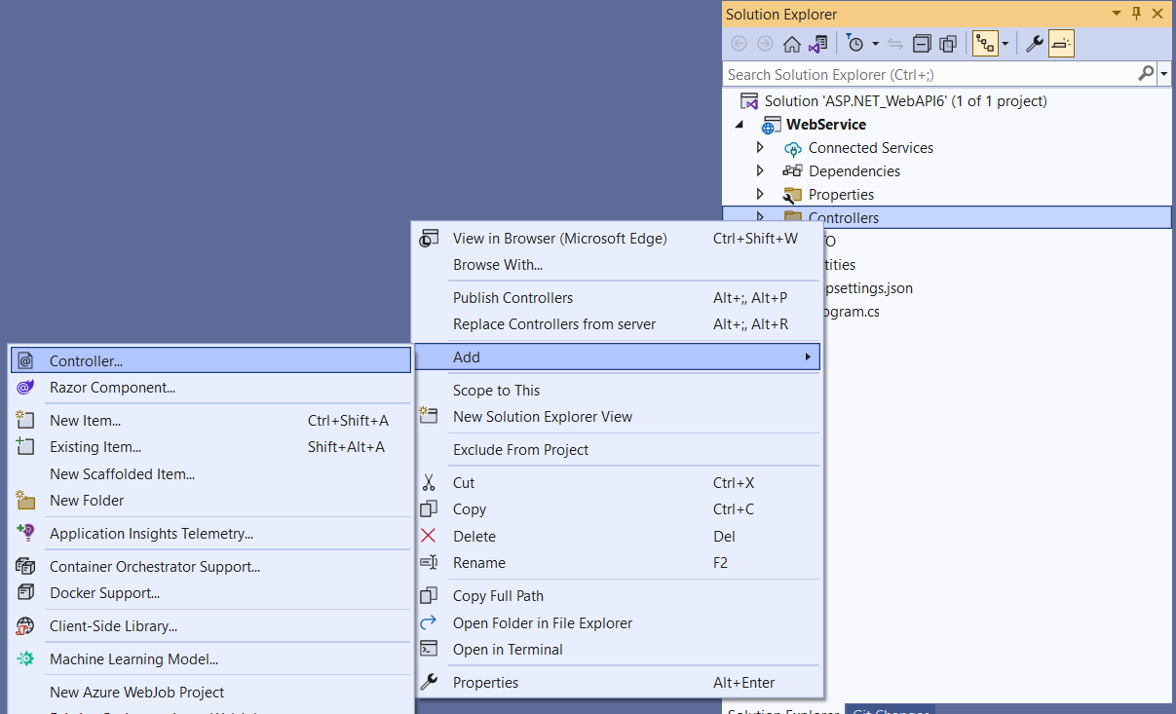Click the Program.cs file
This screenshot has width=1176, height=714.
pos(852,312)
